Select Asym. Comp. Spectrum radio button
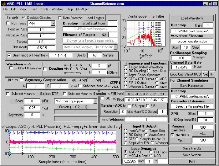219x166 pixels. (x=125, y=75)
